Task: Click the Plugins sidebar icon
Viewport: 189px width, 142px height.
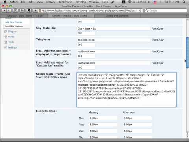Action: pos(6,32)
